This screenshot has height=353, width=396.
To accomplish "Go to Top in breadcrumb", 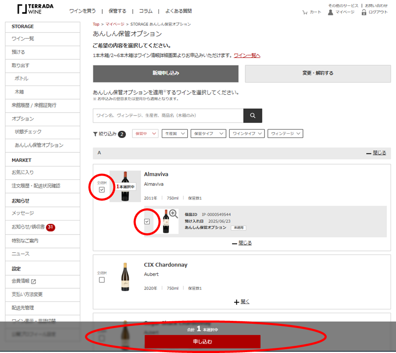I will point(96,24).
